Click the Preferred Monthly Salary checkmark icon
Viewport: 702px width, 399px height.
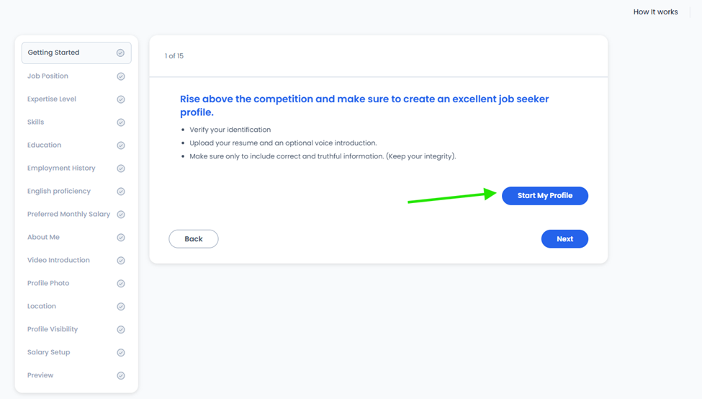pyautogui.click(x=121, y=215)
